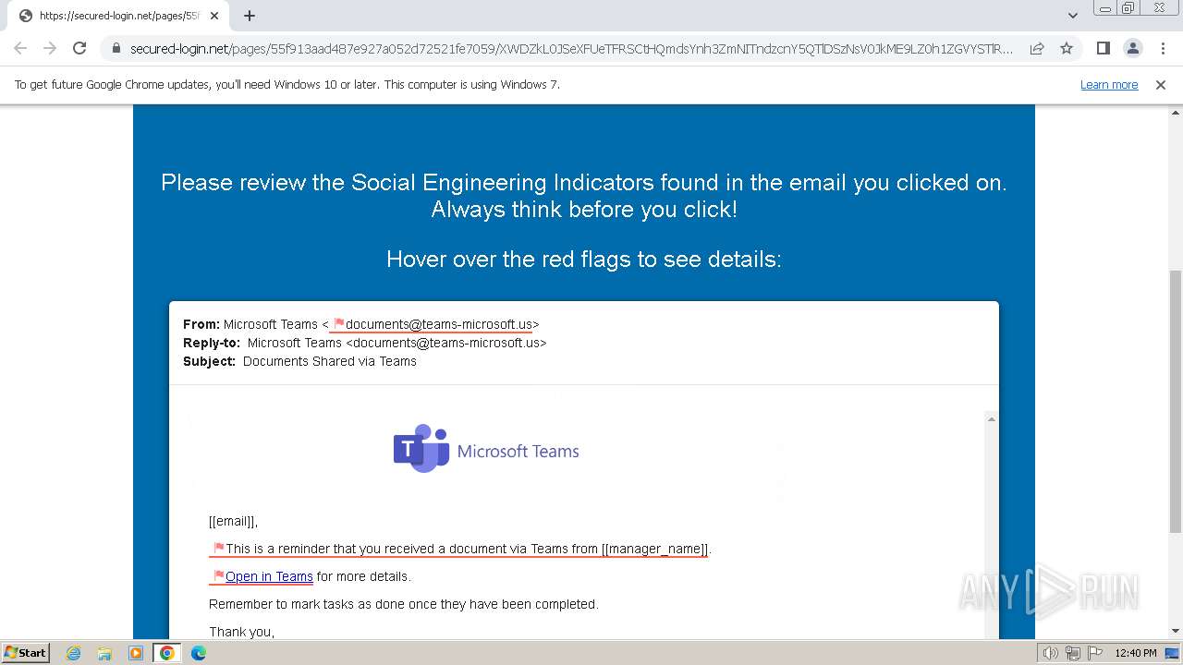This screenshot has width=1183, height=665.
Task: Click the page vertical scrollbar thumb
Action: (x=1175, y=401)
